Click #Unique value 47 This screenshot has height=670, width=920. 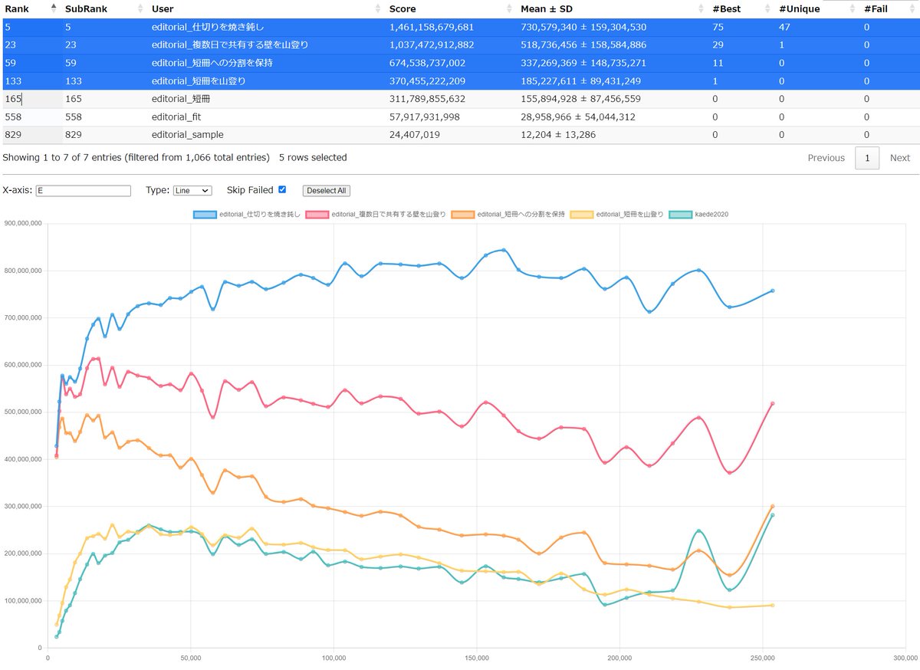pyautogui.click(x=785, y=27)
